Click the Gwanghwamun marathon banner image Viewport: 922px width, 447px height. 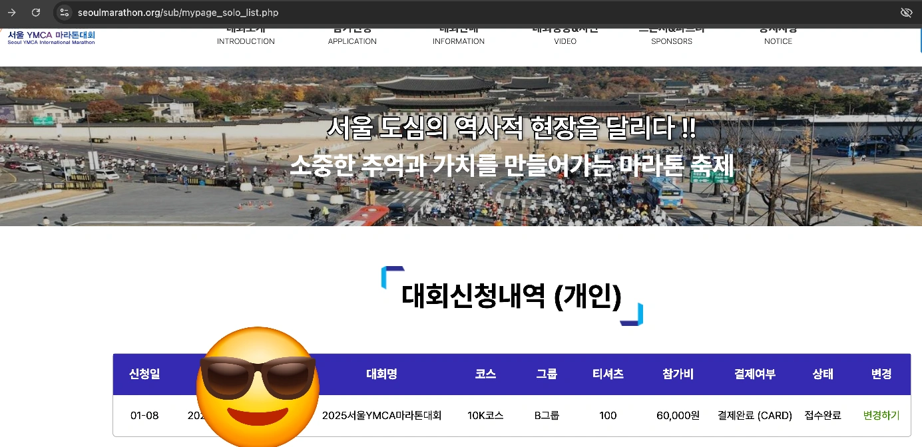(x=461, y=146)
